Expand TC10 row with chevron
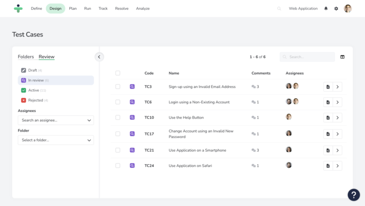The width and height of the screenshot is (365, 206). (x=337, y=118)
